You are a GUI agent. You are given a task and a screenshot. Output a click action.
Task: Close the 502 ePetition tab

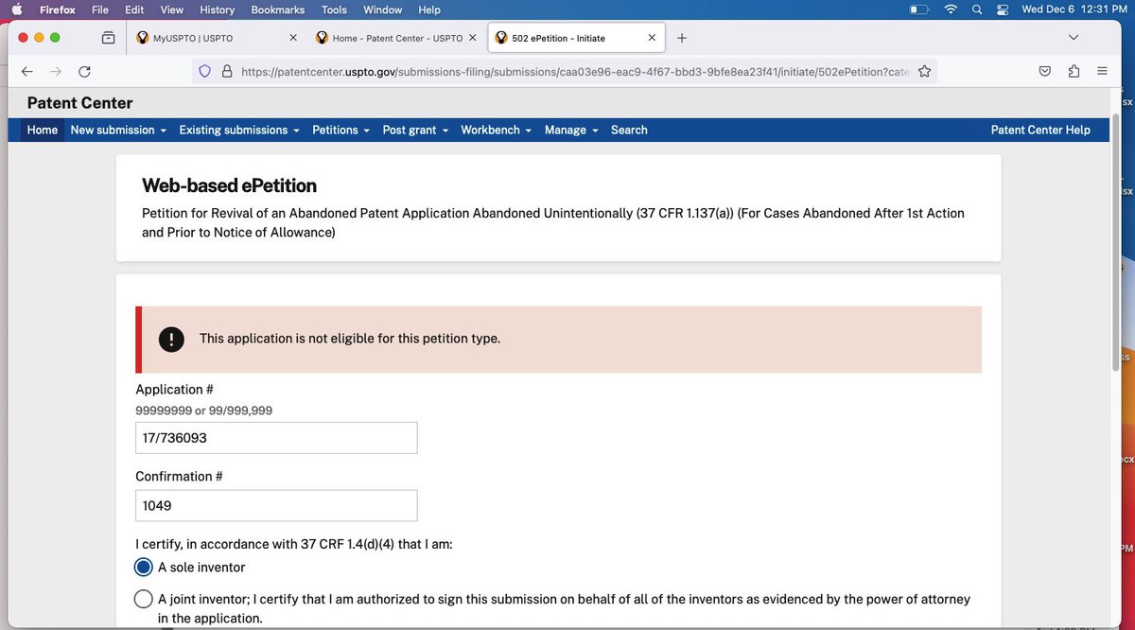point(652,38)
